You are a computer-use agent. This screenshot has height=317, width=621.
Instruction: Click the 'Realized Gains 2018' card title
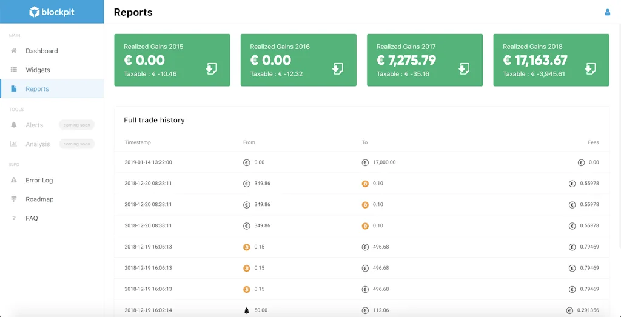532,47
